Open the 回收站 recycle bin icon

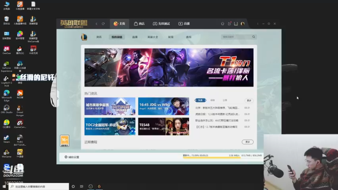6,20
